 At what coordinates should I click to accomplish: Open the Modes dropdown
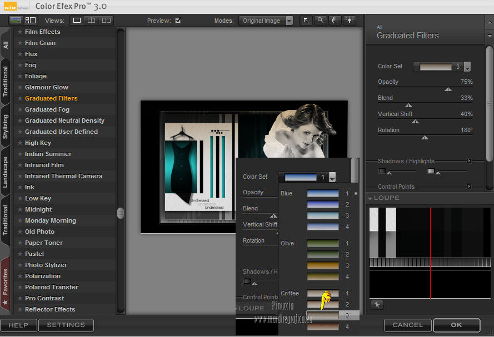pyautogui.click(x=267, y=21)
